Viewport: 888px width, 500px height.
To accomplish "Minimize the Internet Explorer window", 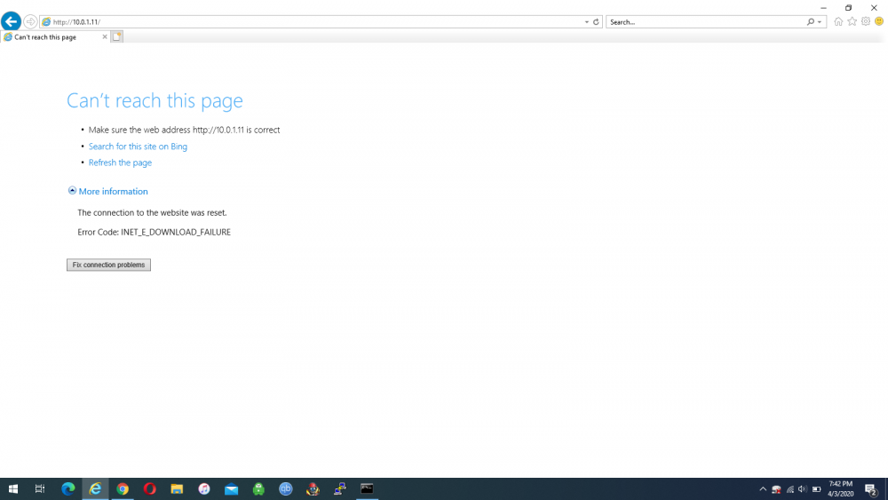I will pos(823,8).
